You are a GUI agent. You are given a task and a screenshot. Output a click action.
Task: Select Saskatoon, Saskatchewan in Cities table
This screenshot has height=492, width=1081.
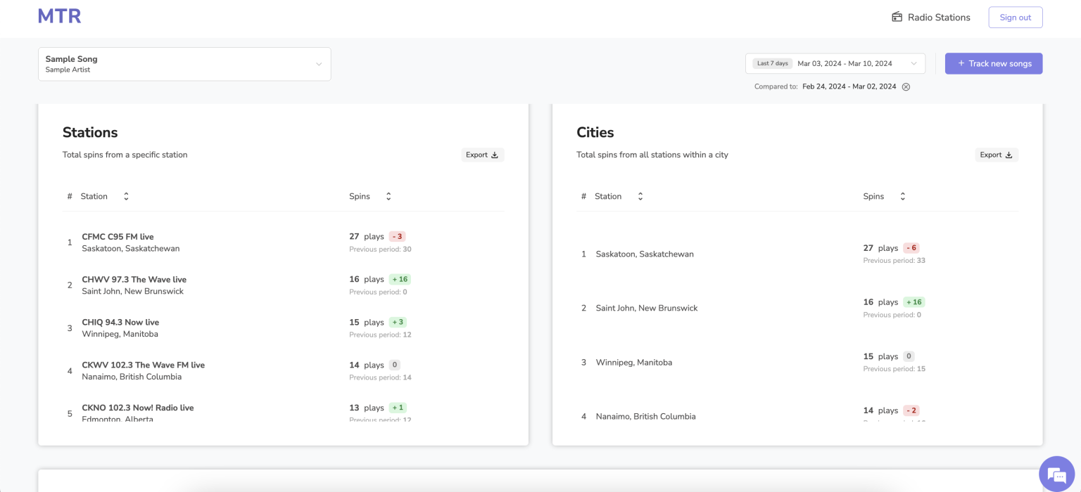pyautogui.click(x=644, y=254)
